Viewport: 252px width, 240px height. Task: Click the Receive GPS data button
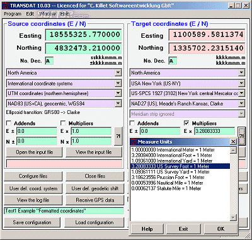(95, 200)
